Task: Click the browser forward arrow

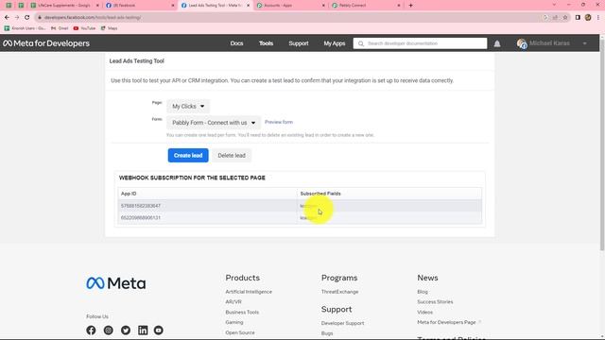Action: click(x=17, y=17)
